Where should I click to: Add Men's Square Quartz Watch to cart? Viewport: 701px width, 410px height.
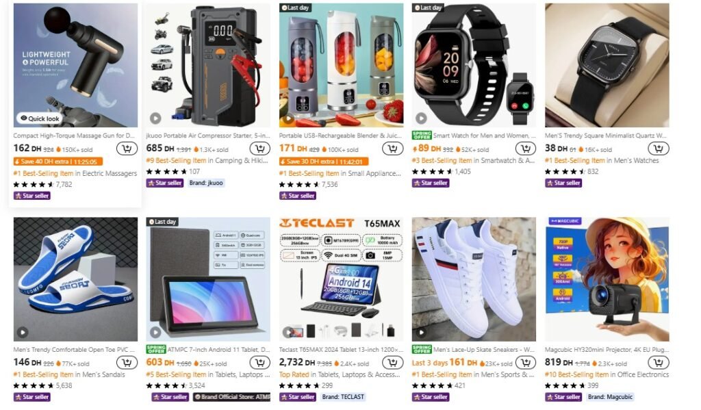(x=659, y=149)
